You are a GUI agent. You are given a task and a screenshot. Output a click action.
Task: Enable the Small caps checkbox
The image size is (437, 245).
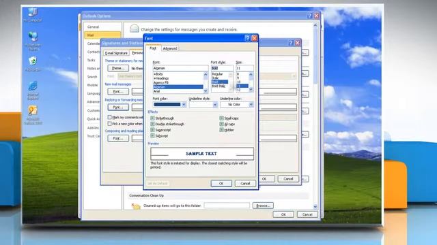(221, 118)
